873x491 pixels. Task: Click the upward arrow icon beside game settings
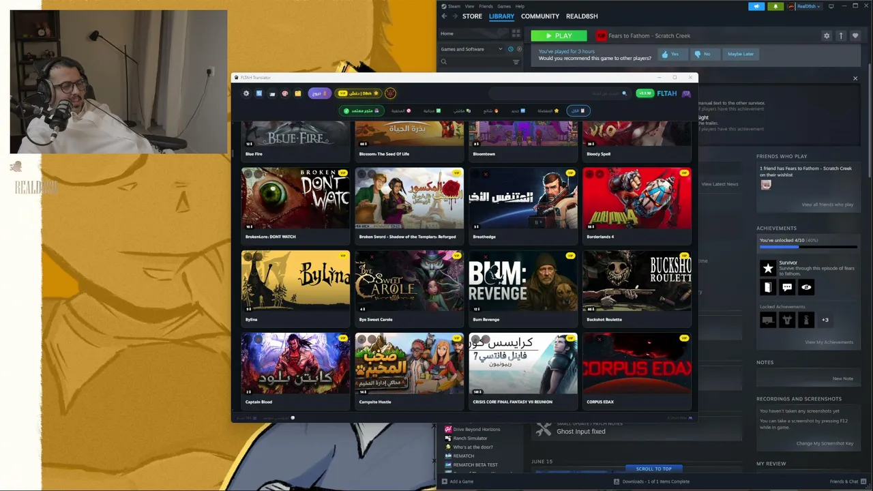[x=841, y=35]
